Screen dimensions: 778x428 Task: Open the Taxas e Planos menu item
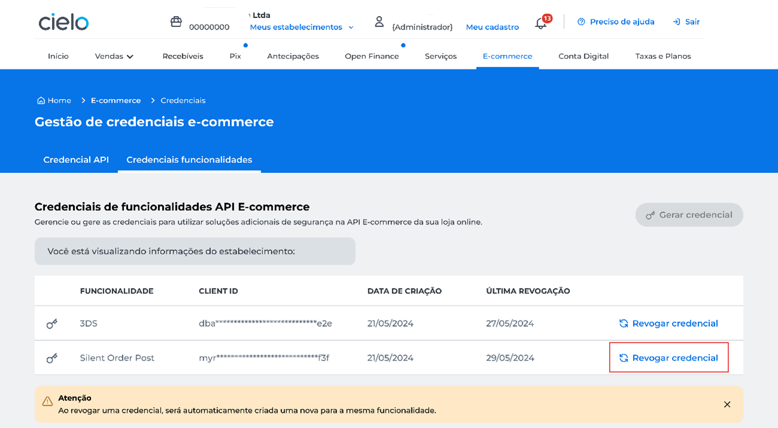click(663, 56)
